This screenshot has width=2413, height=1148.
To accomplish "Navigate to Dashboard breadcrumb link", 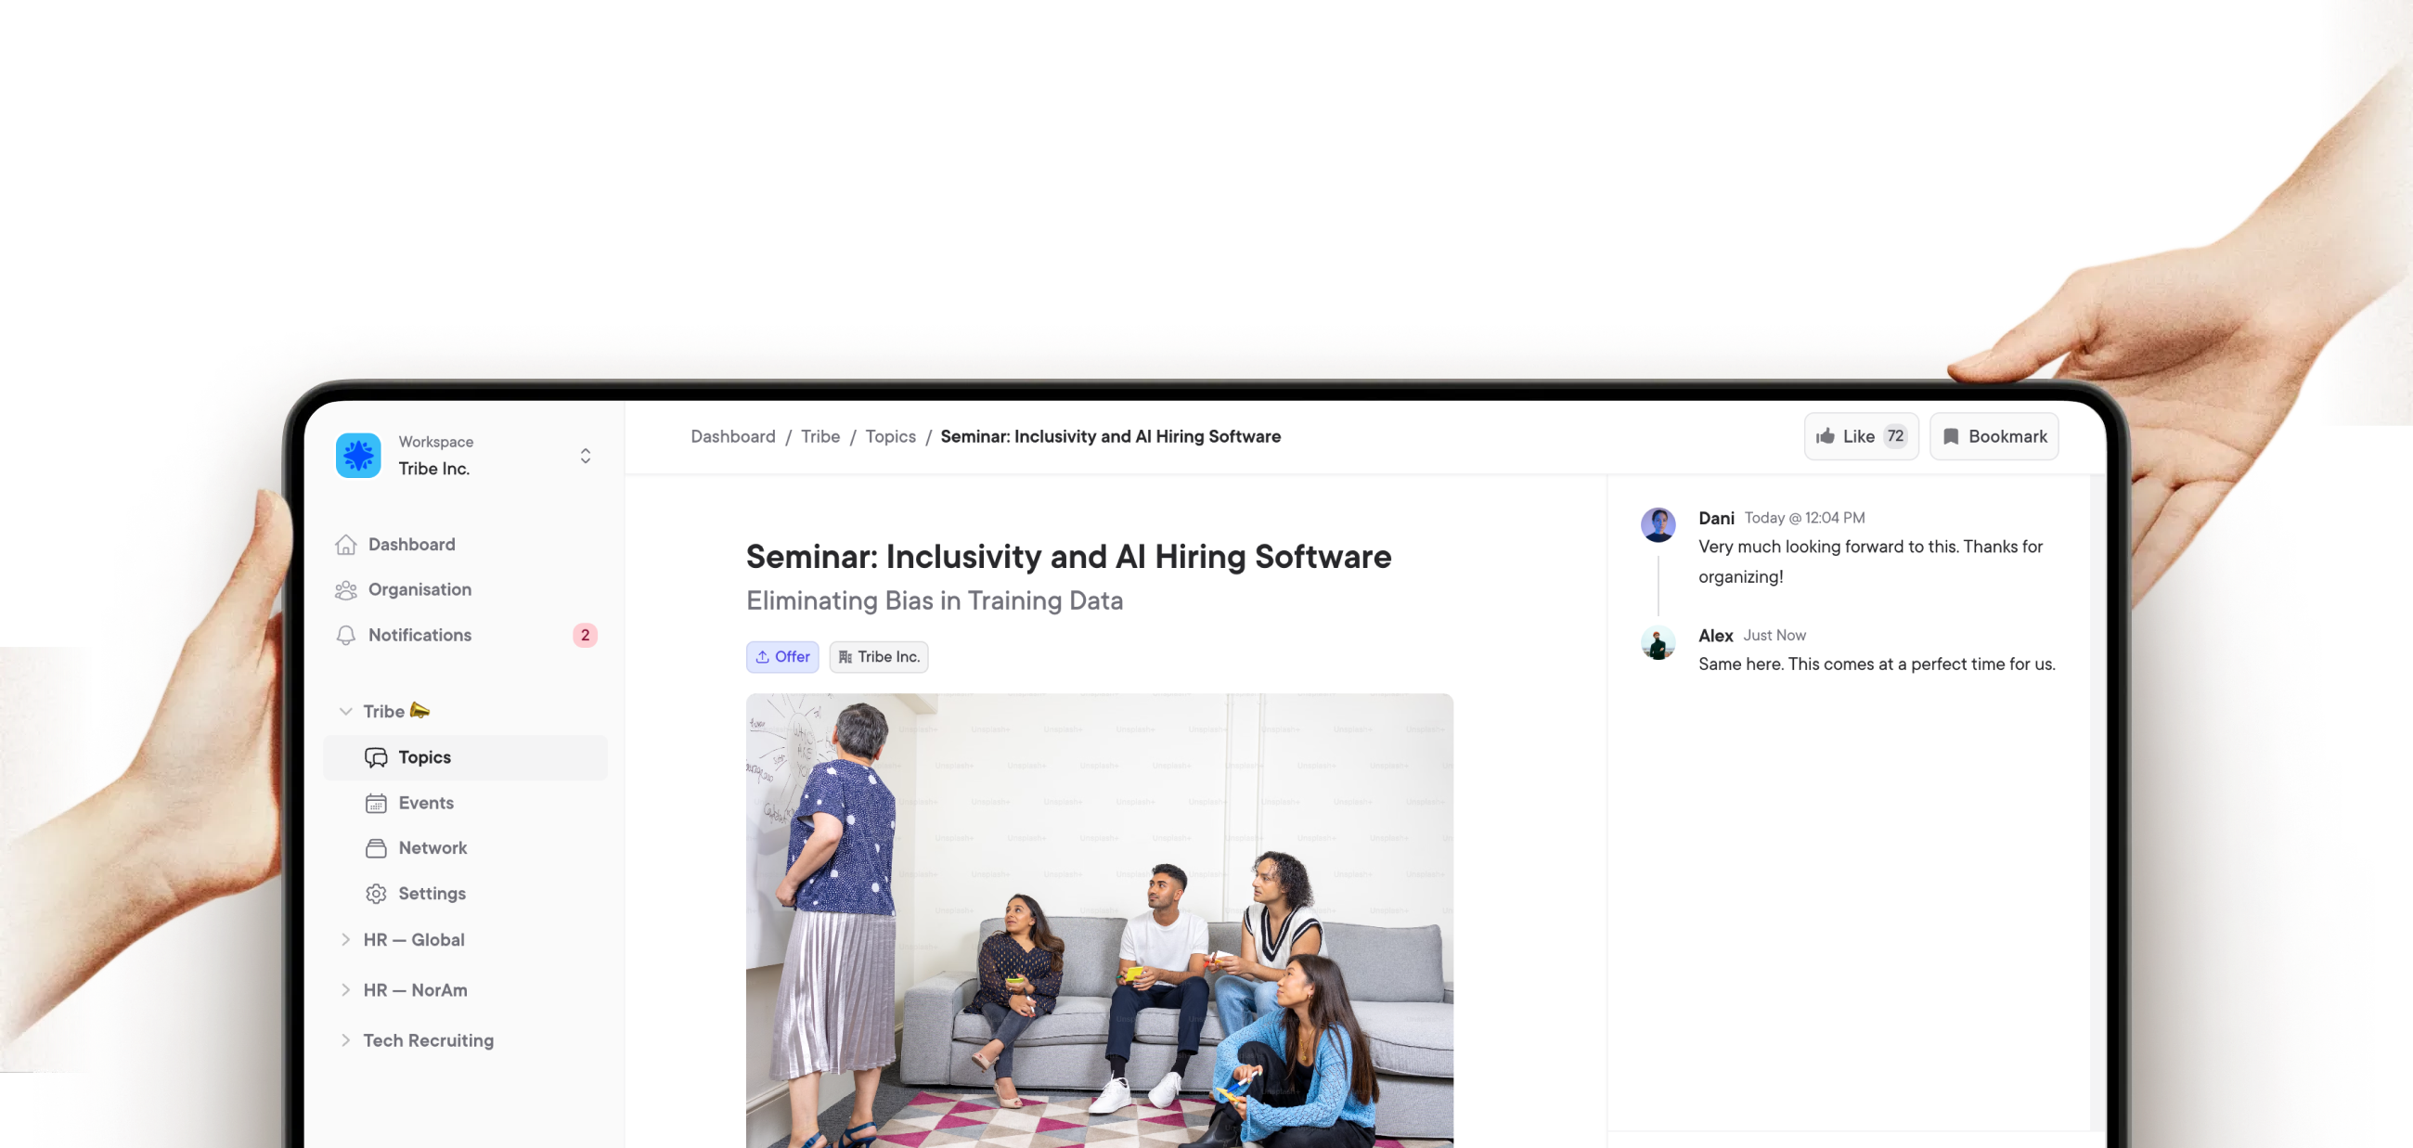I will (732, 436).
